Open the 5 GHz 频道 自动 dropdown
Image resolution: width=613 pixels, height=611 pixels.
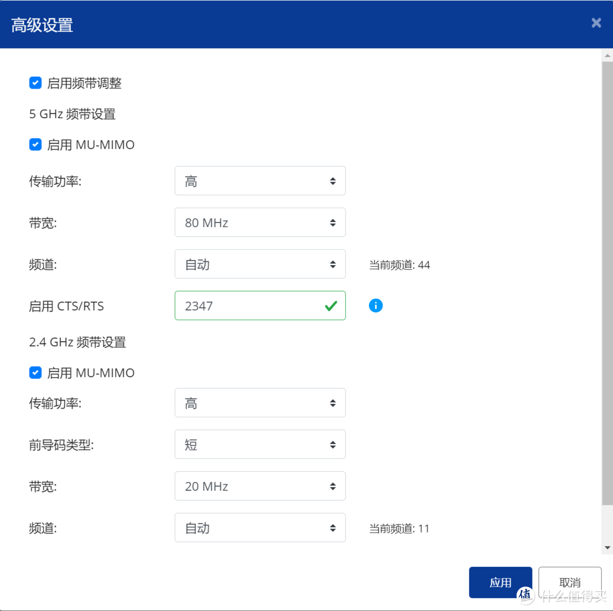click(260, 264)
